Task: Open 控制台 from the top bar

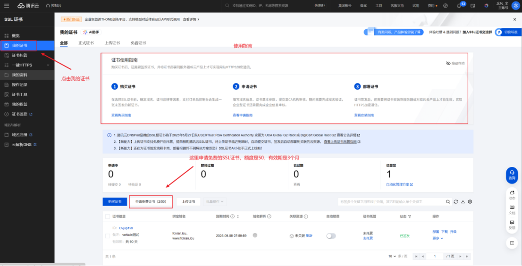Action: [x=54, y=6]
